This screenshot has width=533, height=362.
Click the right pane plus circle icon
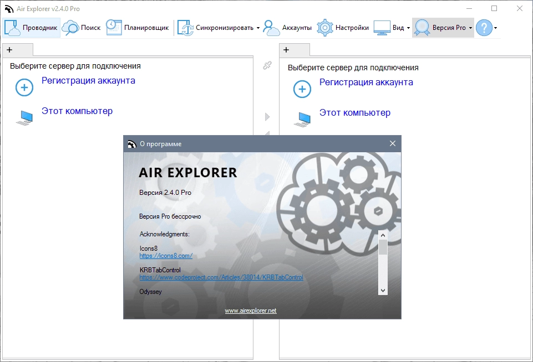tap(302, 89)
